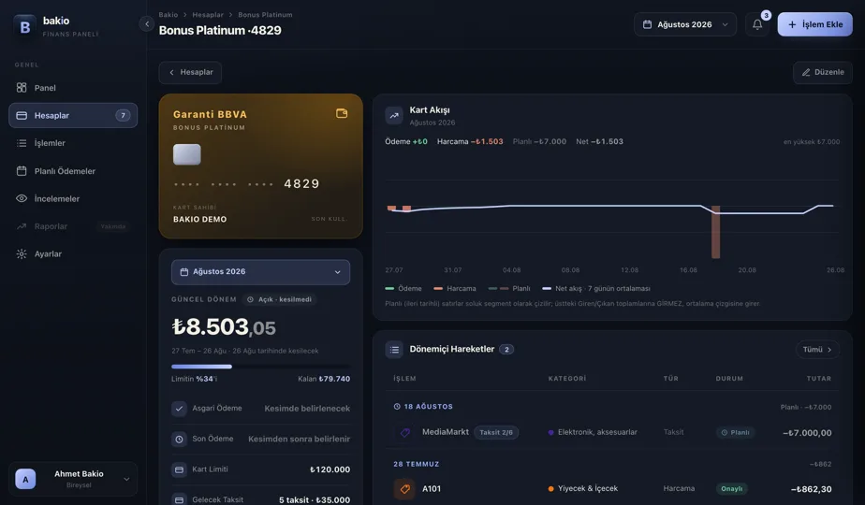The image size is (865, 505).
Task: Click the -₺7.000,00 amount
Action: [807, 433]
